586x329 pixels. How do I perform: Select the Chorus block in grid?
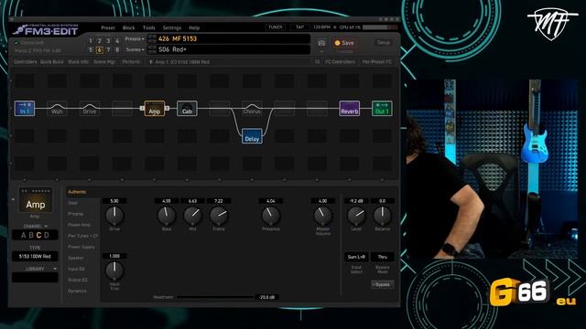[252, 108]
